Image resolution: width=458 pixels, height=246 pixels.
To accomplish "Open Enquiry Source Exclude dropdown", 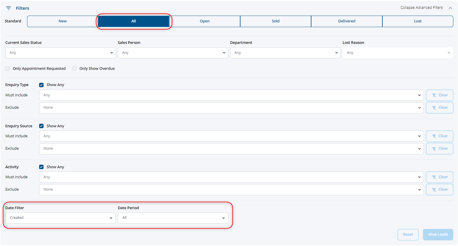I will point(231,148).
